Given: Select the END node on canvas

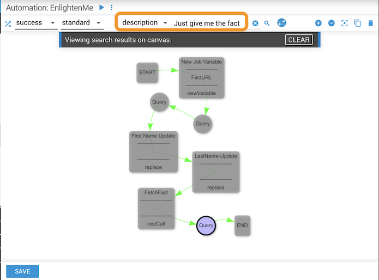Looking at the screenshot, I should pos(242,226).
